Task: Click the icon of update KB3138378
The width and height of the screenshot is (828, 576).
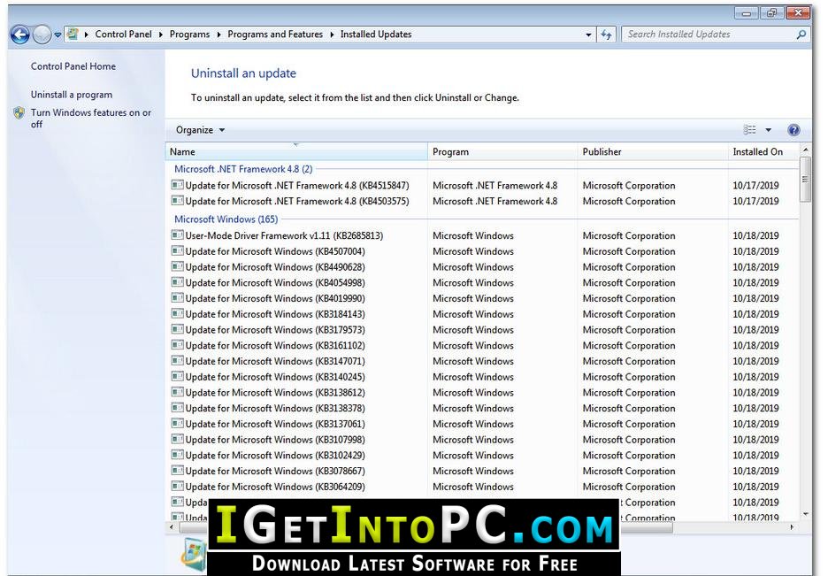Action: point(178,408)
